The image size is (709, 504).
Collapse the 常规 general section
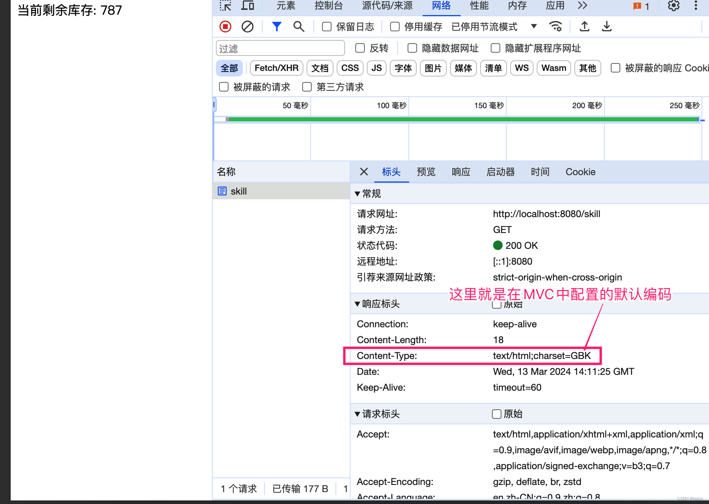coord(357,194)
